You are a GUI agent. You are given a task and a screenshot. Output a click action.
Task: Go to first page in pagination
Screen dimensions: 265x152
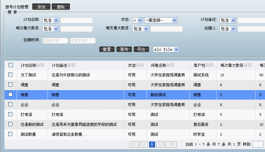coord(134,144)
